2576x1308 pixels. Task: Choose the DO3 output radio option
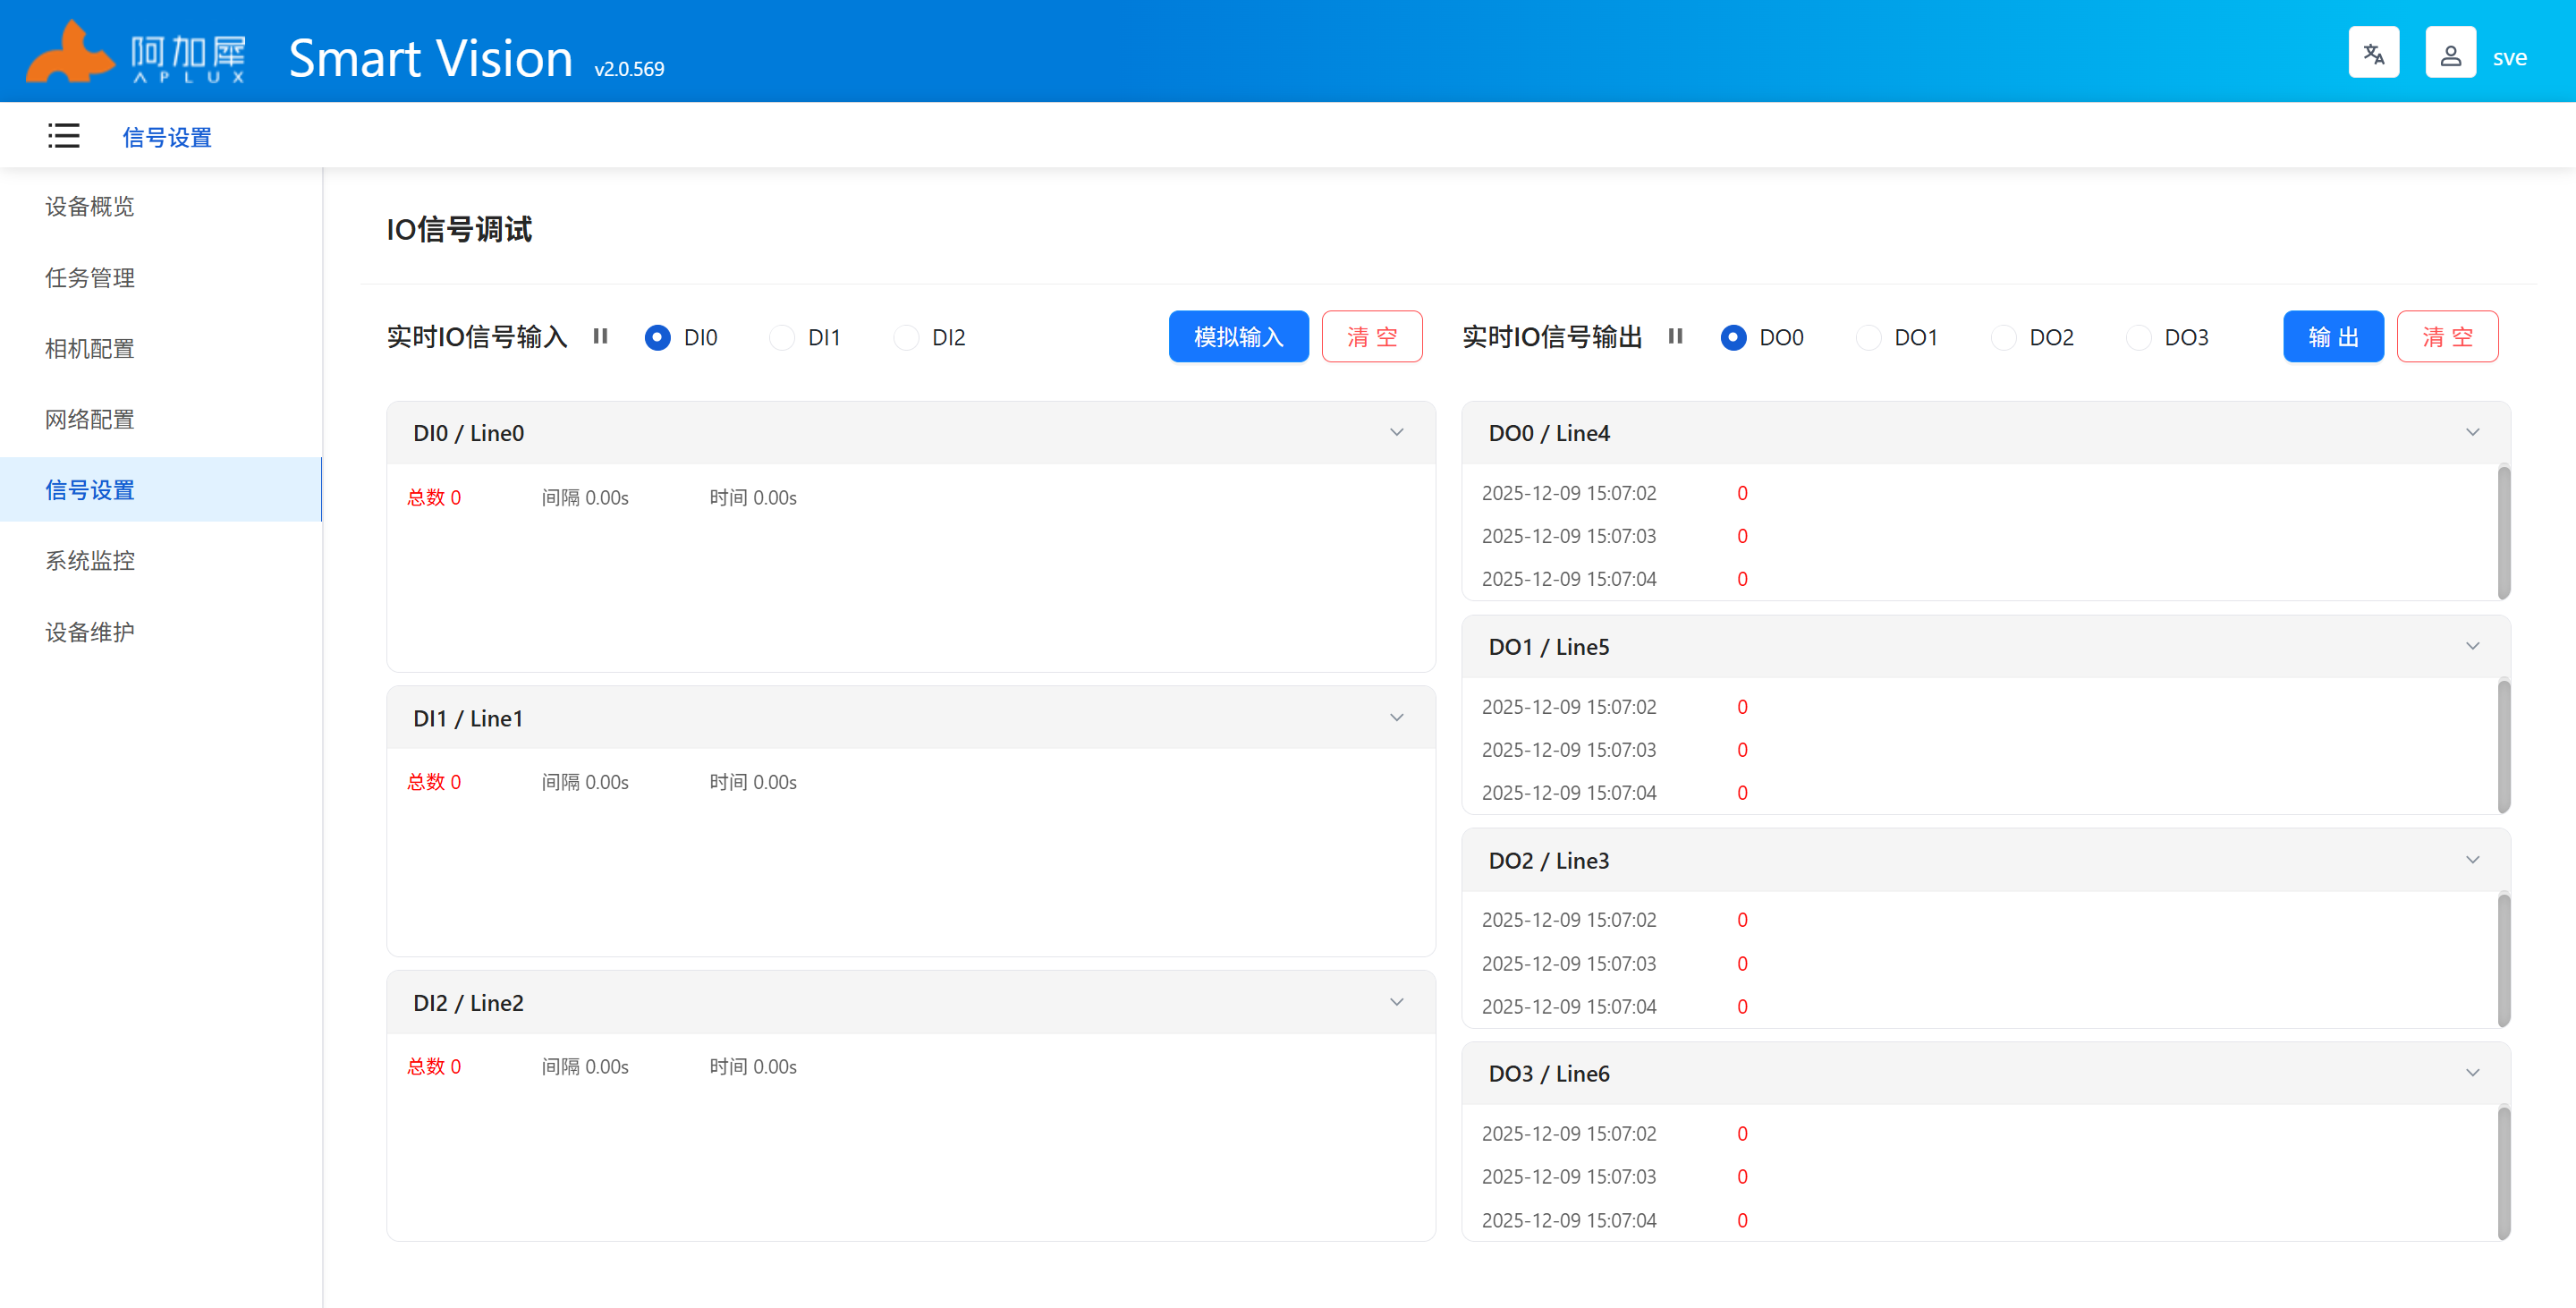(x=2139, y=338)
